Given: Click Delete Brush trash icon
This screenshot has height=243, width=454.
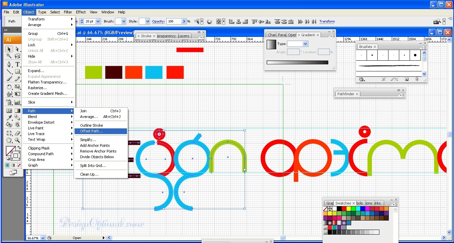Looking at the screenshot, I should [x=417, y=79].
